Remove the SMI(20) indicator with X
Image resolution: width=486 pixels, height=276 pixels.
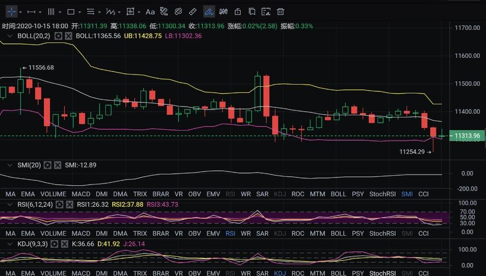coord(58,165)
